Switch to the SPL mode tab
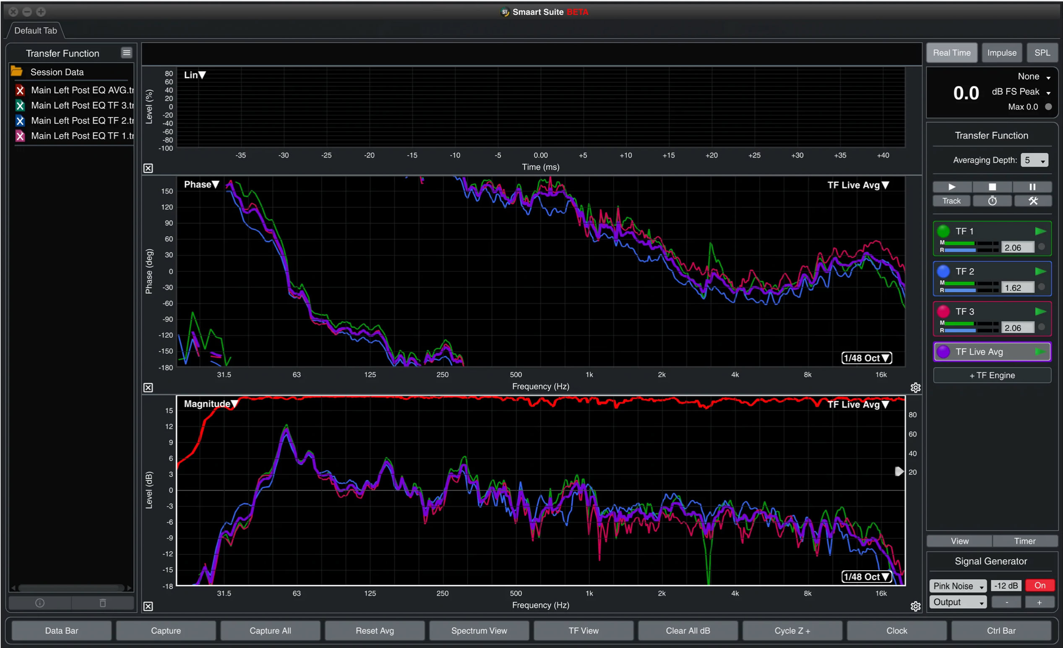The image size is (1063, 648). 1042,52
